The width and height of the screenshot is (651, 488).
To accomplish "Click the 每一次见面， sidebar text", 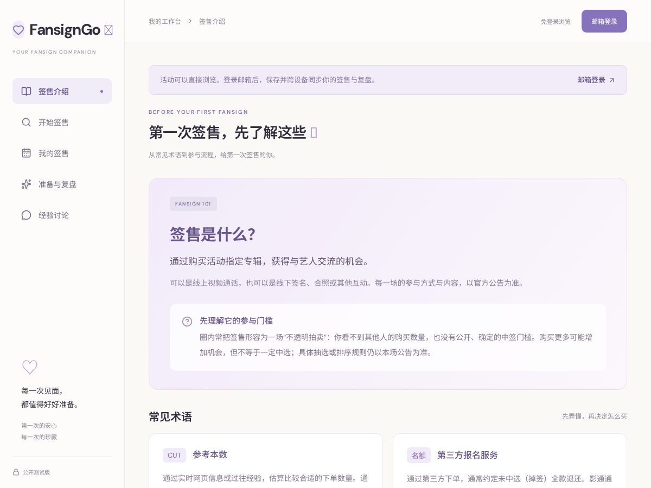I will (43, 391).
